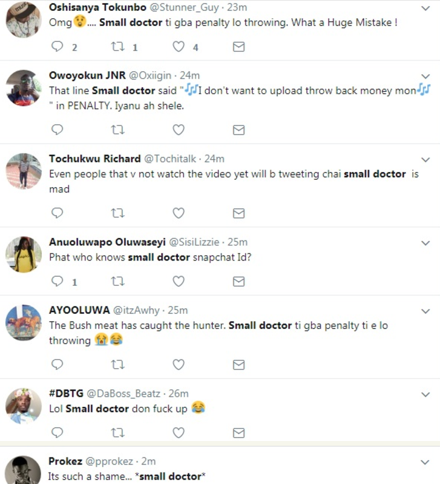Reply to Anuoluwapo Oluwaseyi's tweet

(57, 281)
